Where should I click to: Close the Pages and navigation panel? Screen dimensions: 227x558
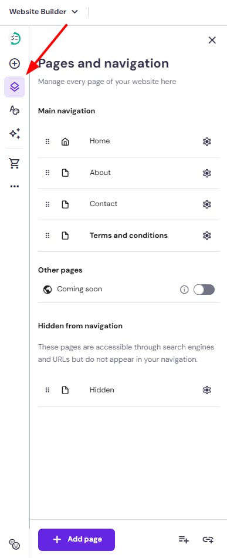[x=212, y=40]
